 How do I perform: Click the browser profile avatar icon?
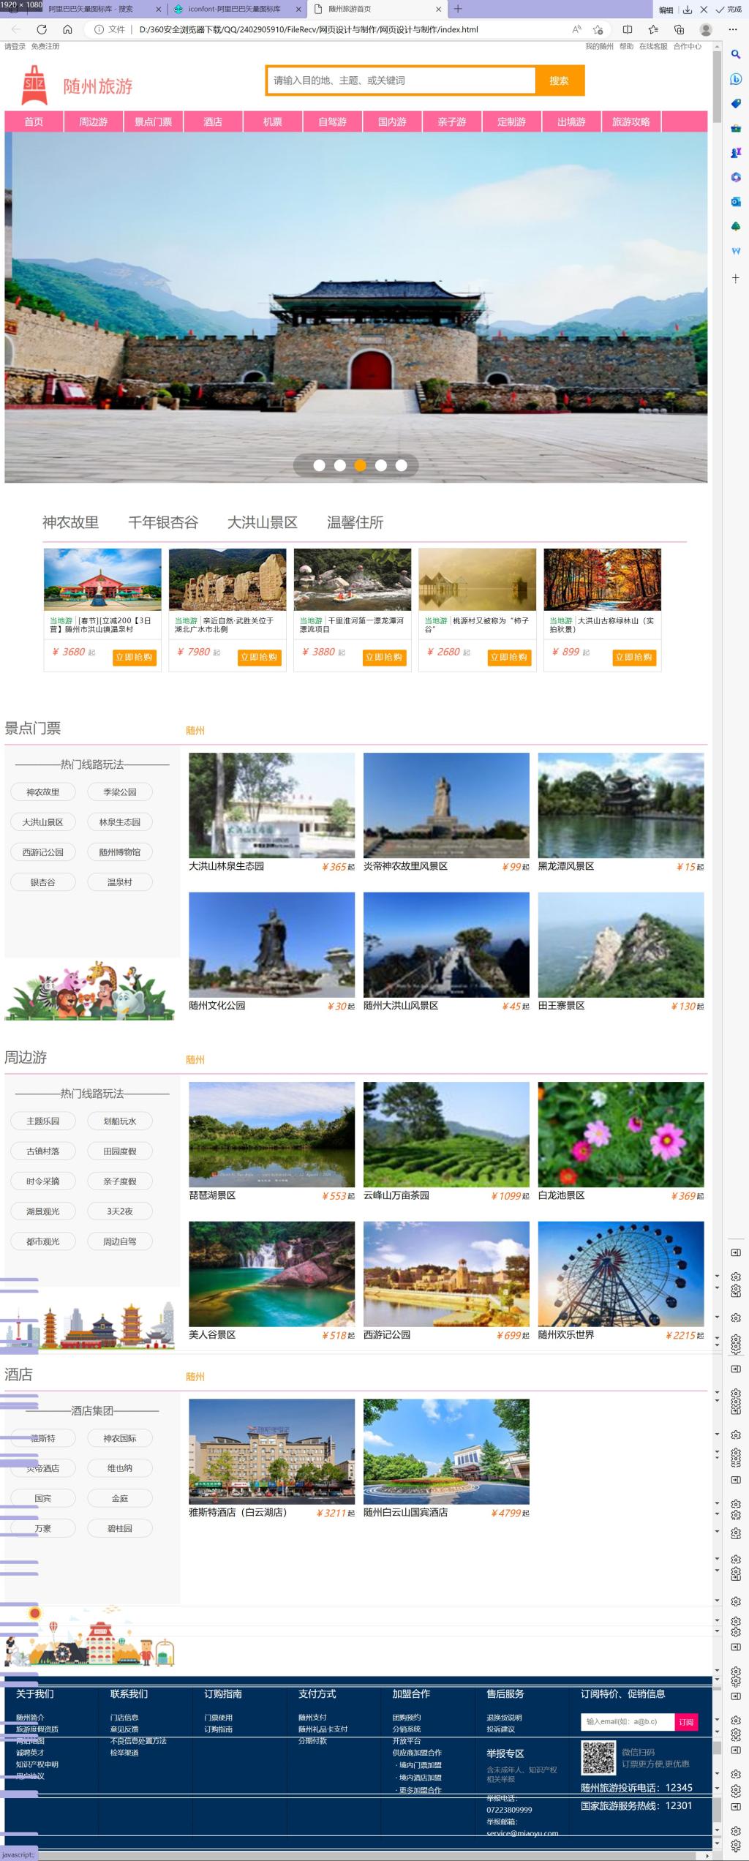[x=705, y=29]
